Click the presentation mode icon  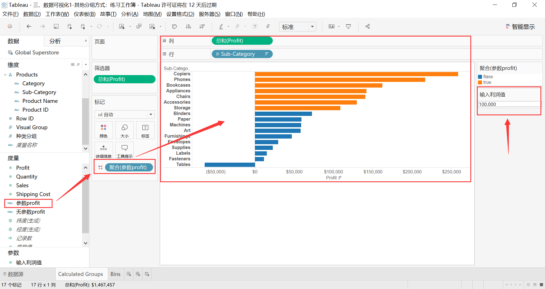point(349,26)
